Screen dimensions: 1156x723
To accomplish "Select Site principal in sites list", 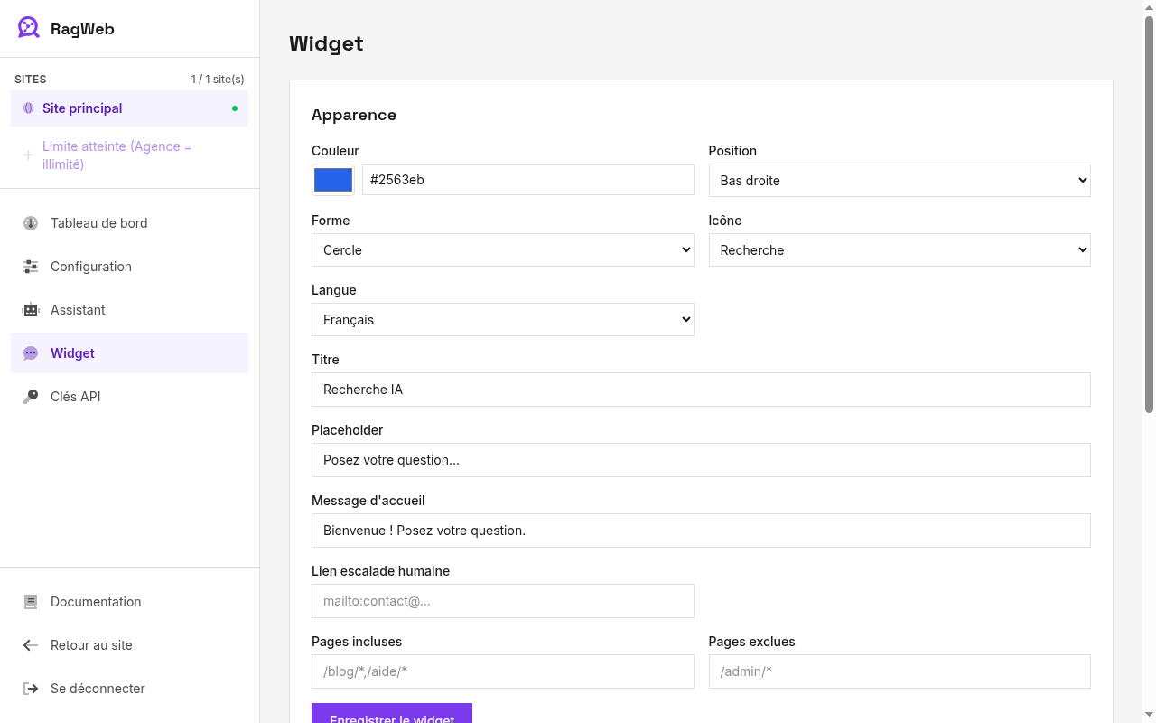I will point(129,108).
